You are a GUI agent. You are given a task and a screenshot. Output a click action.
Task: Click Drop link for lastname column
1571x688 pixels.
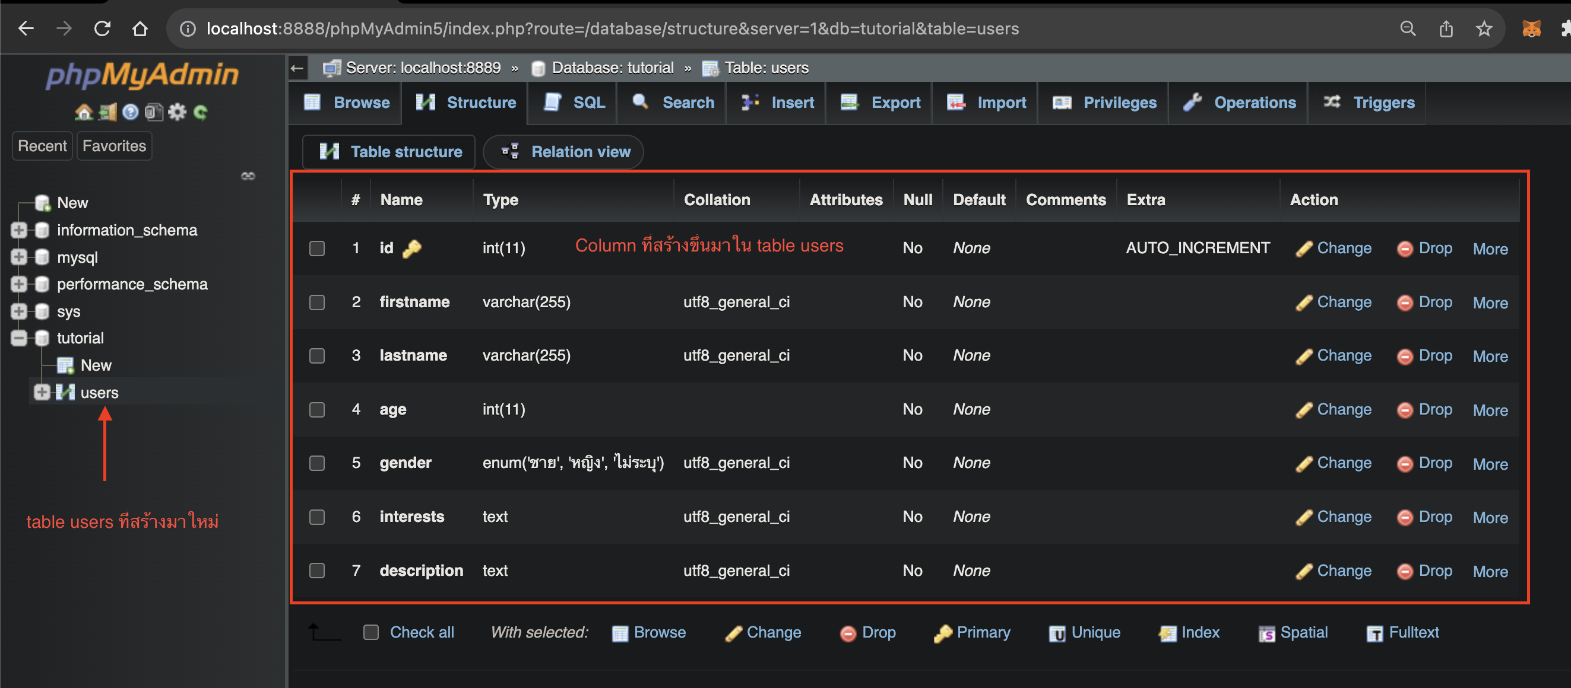tap(1424, 356)
